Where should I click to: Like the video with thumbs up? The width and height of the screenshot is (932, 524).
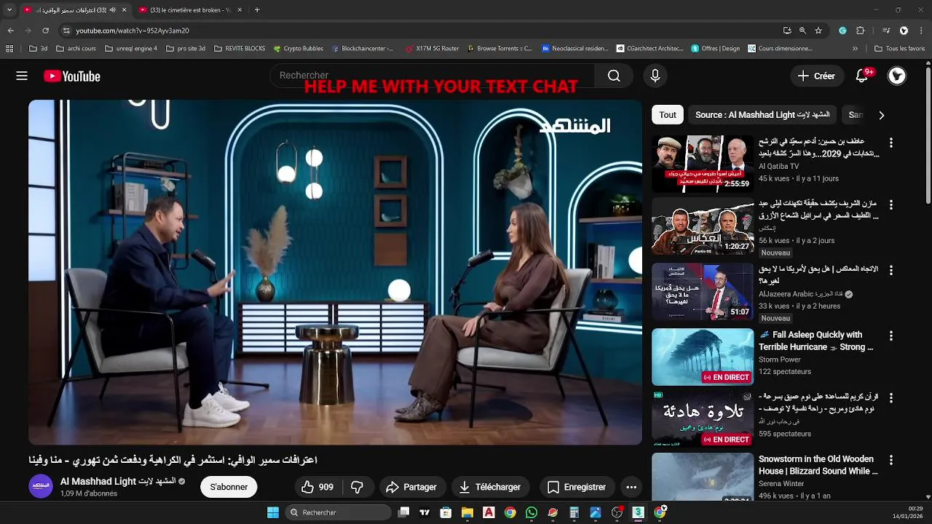pos(317,487)
